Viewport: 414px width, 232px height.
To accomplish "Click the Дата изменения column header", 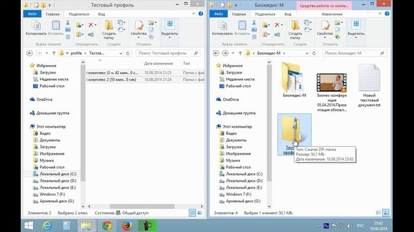I will pos(158,63).
